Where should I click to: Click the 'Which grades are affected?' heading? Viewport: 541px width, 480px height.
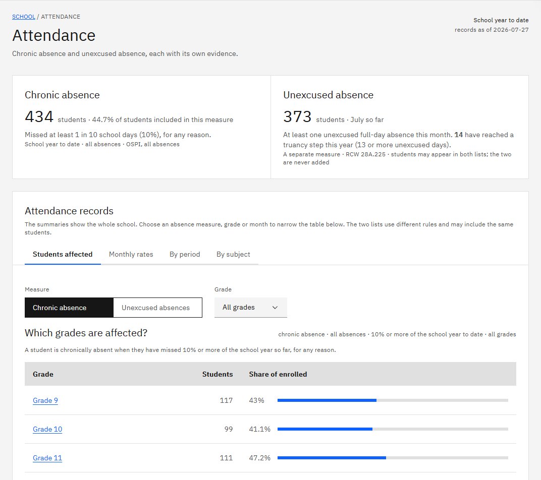pos(86,333)
